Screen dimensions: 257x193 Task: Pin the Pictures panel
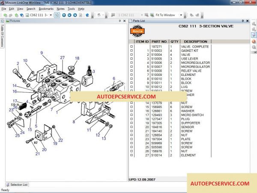pos(120,21)
